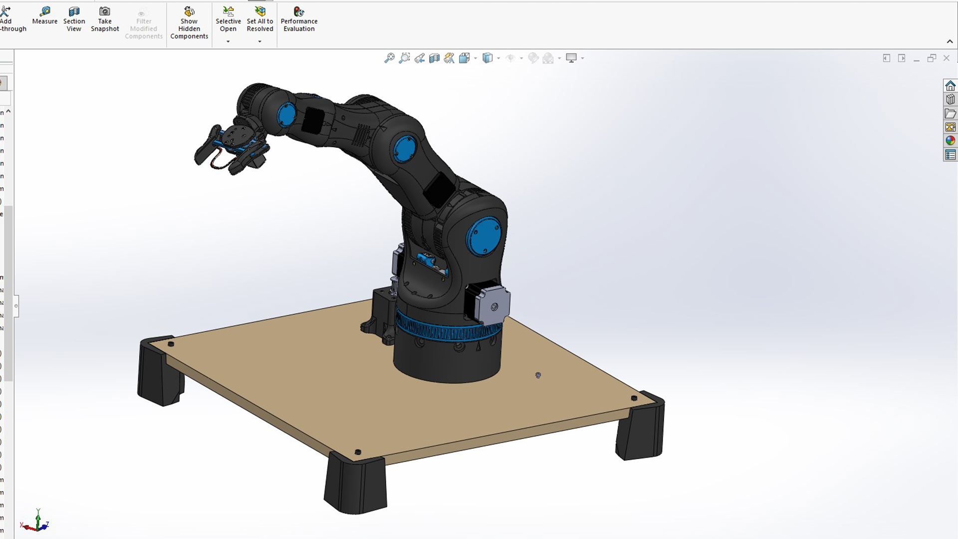
Task: Click the Add See-through tool
Action: (x=11, y=19)
